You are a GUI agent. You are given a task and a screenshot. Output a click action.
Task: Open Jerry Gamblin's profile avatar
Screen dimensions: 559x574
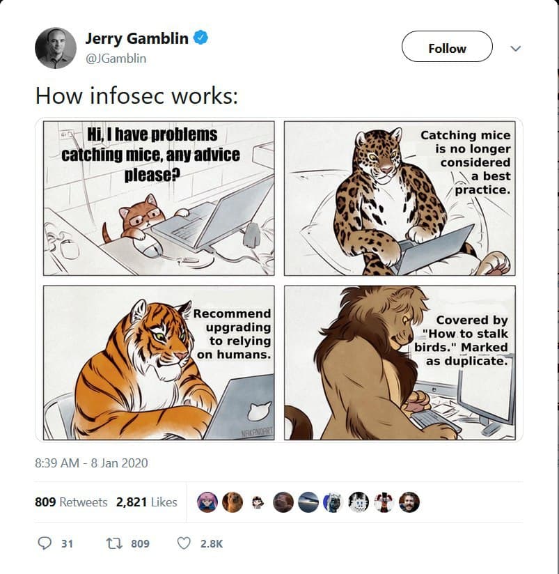tap(59, 45)
